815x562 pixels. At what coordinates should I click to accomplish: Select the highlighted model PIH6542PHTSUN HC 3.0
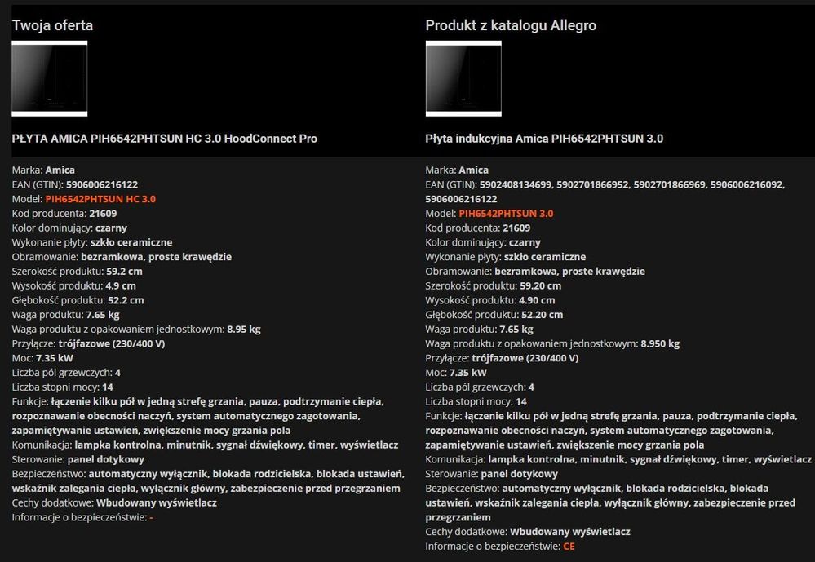(x=100, y=199)
